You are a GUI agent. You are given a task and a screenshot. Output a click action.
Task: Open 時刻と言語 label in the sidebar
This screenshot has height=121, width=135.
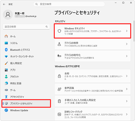[16, 83]
